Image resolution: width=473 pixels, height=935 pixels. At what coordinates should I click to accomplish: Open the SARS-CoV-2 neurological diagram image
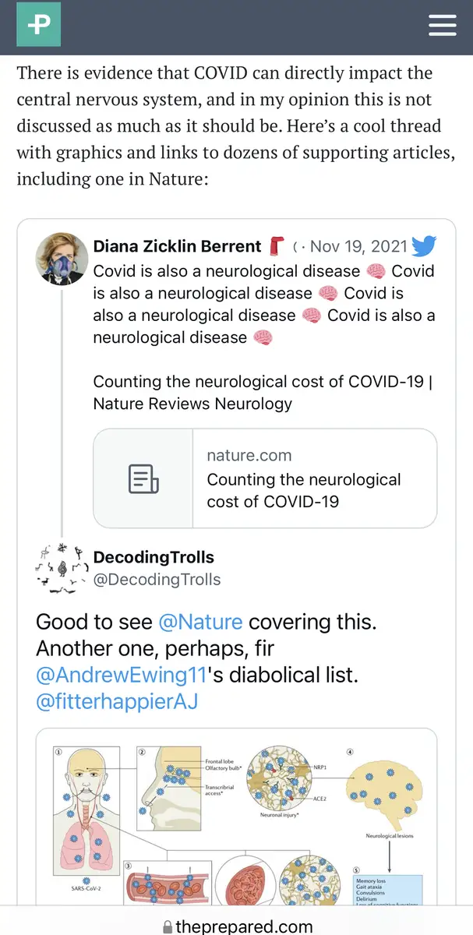236,817
